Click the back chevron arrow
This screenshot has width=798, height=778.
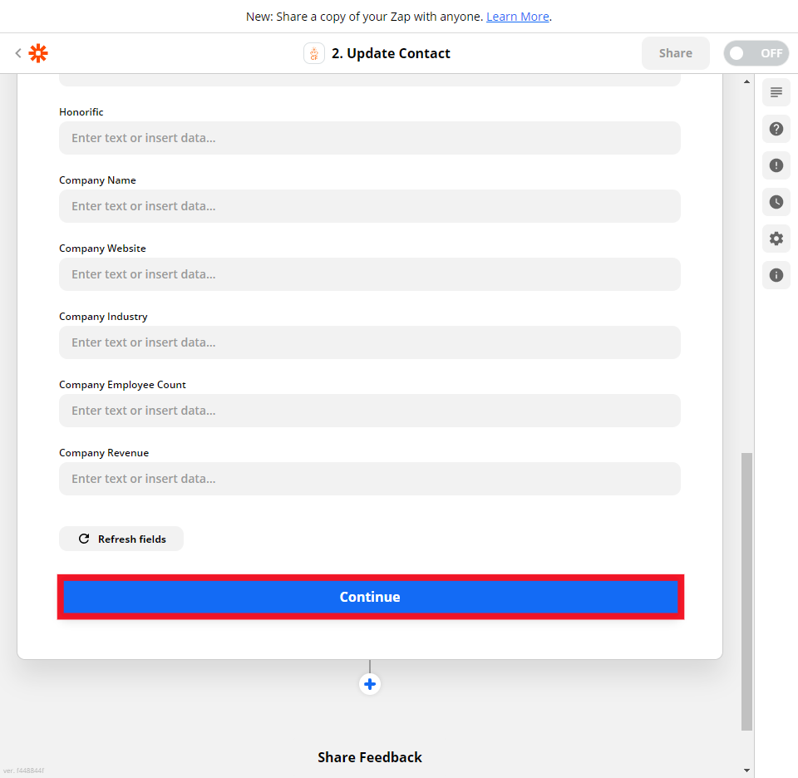click(x=18, y=53)
